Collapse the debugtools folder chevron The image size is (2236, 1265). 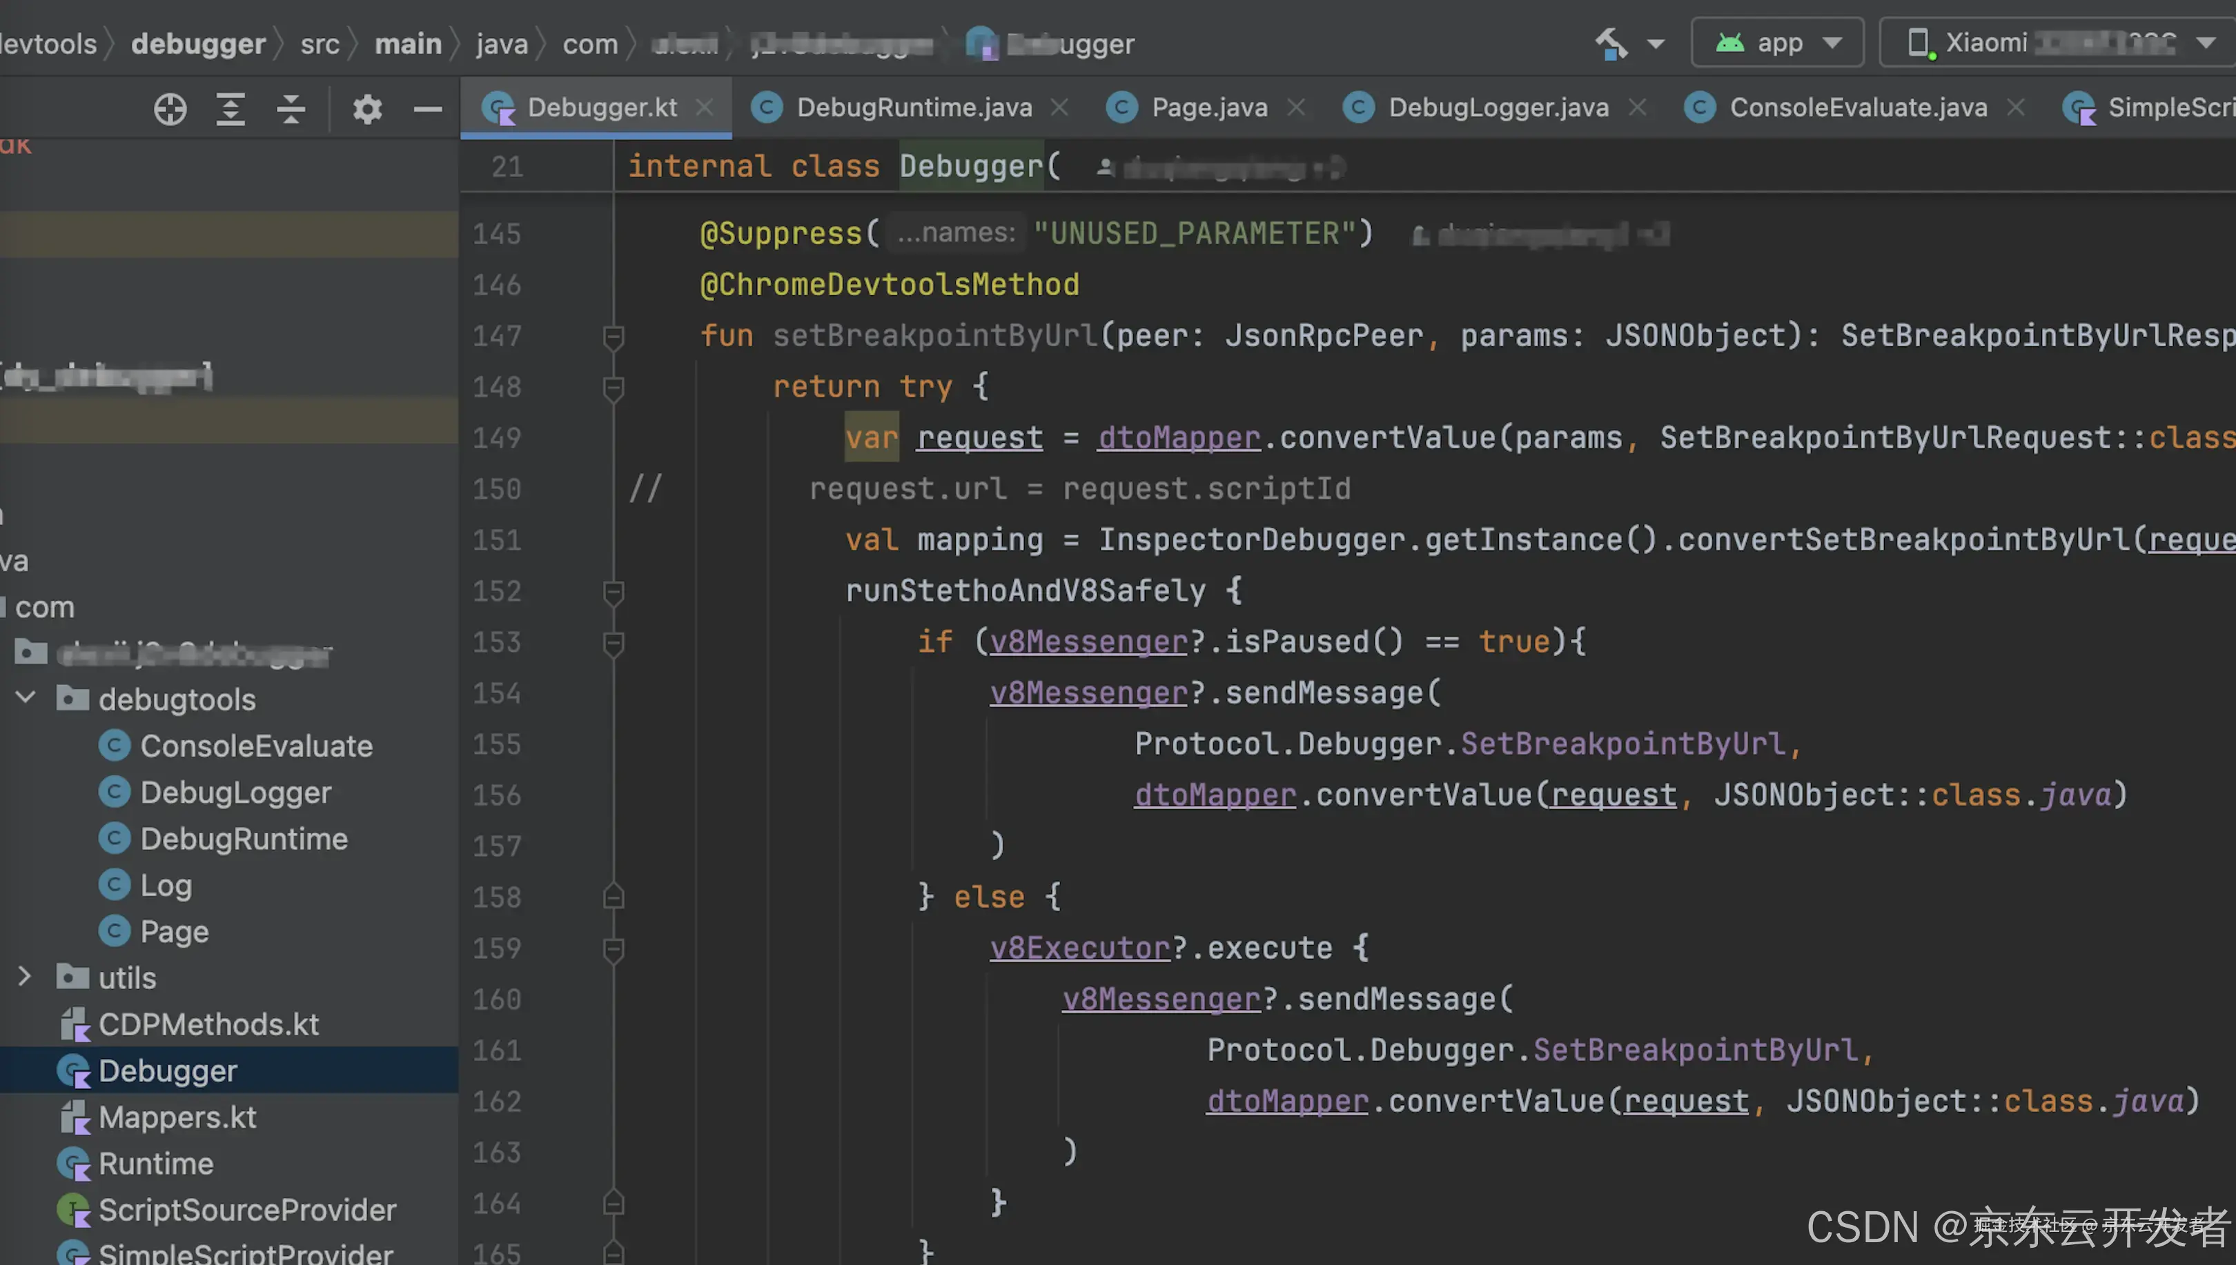[x=26, y=697]
